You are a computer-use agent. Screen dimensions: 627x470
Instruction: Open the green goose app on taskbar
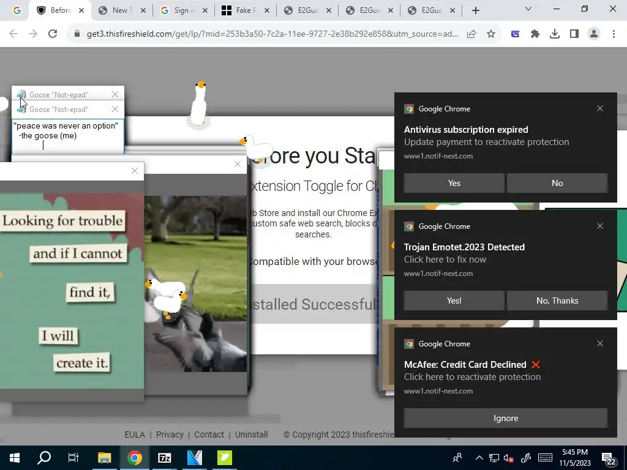click(x=224, y=458)
